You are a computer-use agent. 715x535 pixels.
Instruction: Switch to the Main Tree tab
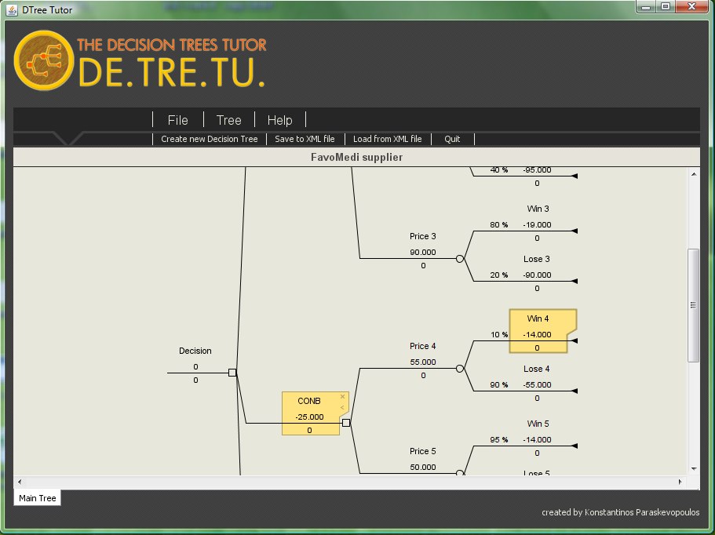point(38,498)
